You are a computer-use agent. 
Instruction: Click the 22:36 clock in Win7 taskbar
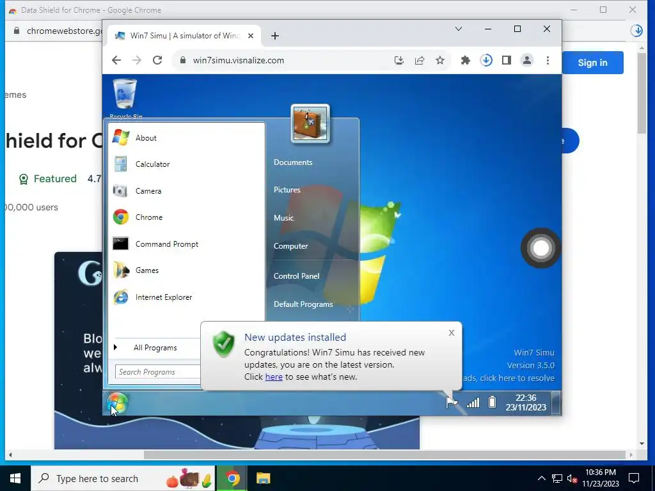[526, 403]
